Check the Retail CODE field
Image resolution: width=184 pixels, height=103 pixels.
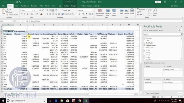[x=144, y=47]
